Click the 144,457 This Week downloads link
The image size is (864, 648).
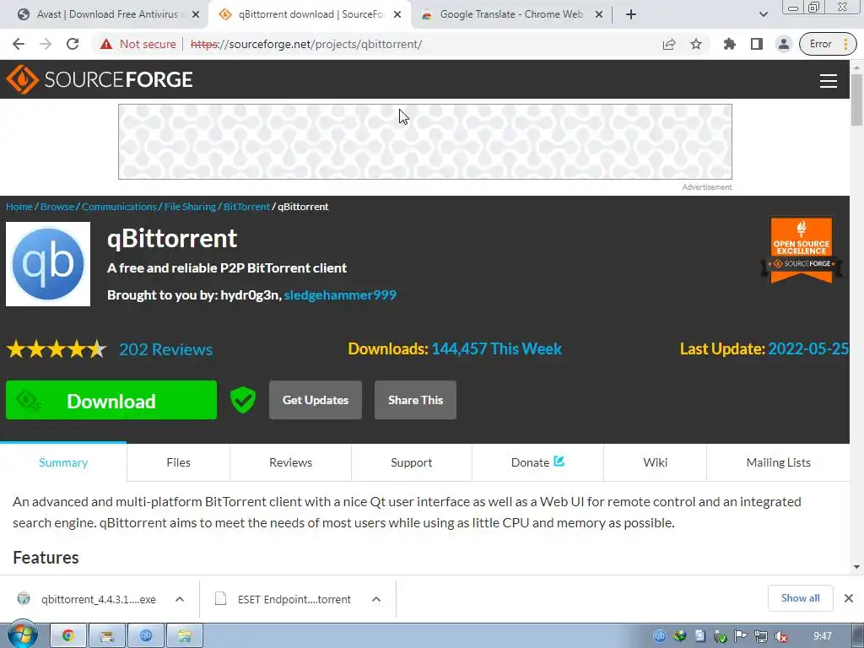tap(496, 348)
